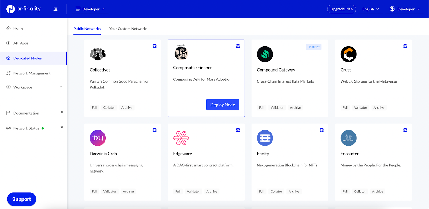The width and height of the screenshot is (429, 209).
Task: Click Full tag on Darwinia Crab card
Action: [94, 191]
